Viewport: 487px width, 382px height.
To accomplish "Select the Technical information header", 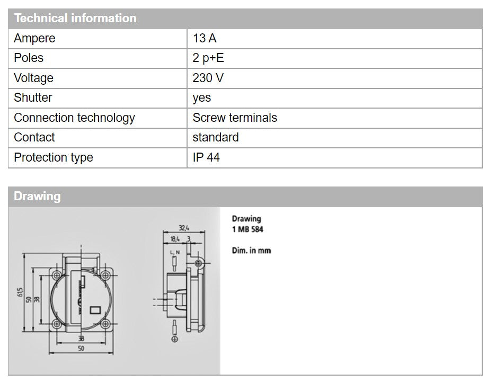I will point(74,17).
